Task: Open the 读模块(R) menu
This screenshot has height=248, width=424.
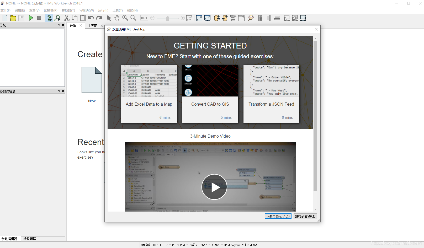Action: (51, 10)
